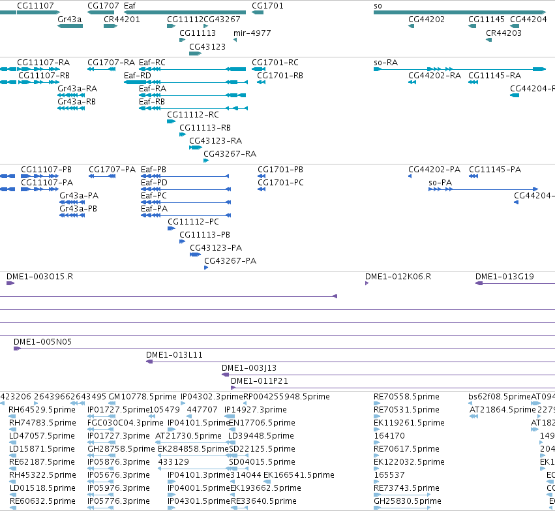Click the CG1701 gene label
Image resolution: width=555 pixels, height=511 pixels.
(267, 6)
